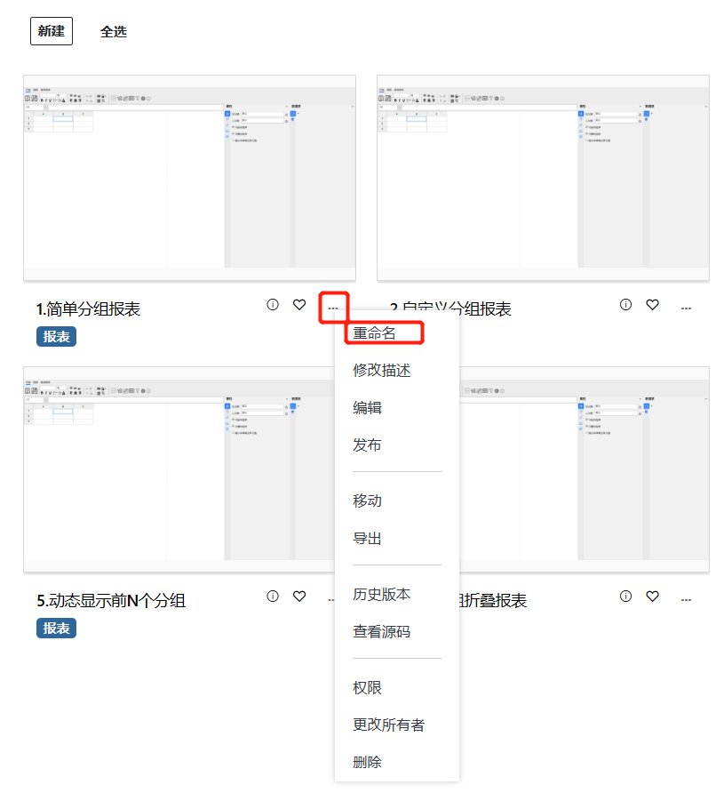Choose 权限 from the context menu
The image size is (724, 809).
point(367,687)
